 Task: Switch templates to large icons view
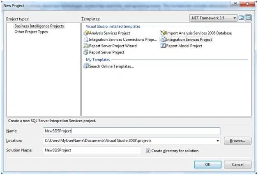(241, 18)
